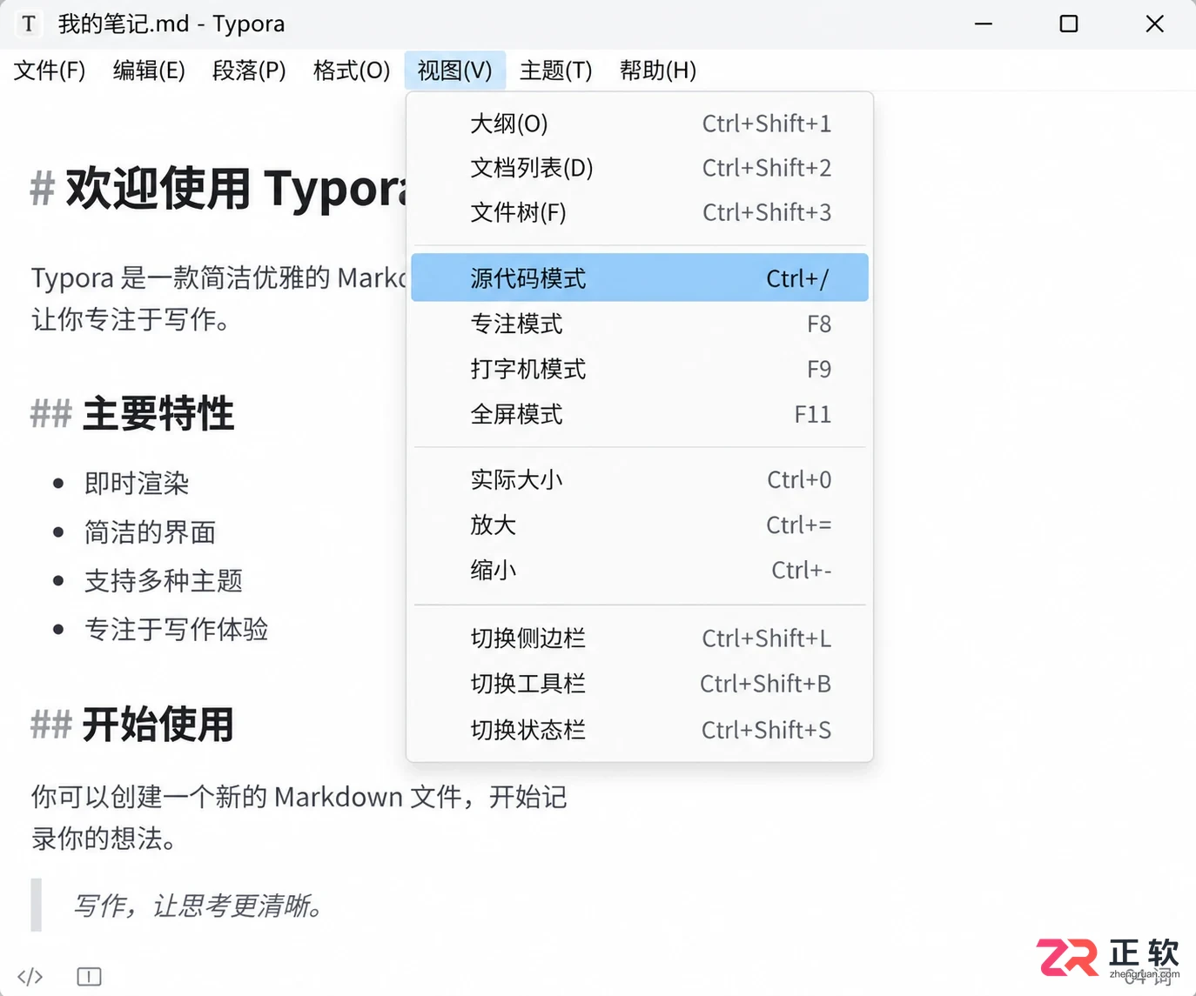Reset zoom with 实际大小
1196x996 pixels.
pyautogui.click(x=640, y=479)
